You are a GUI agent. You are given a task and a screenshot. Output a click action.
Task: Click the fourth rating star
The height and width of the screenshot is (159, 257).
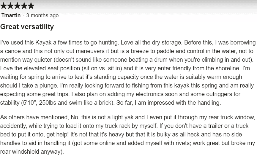pos(24,6)
